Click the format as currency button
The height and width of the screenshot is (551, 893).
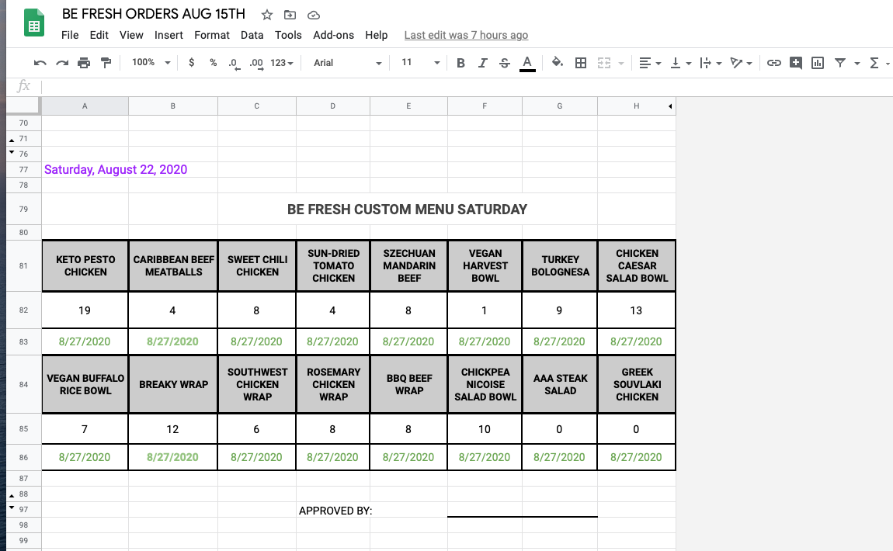click(192, 63)
